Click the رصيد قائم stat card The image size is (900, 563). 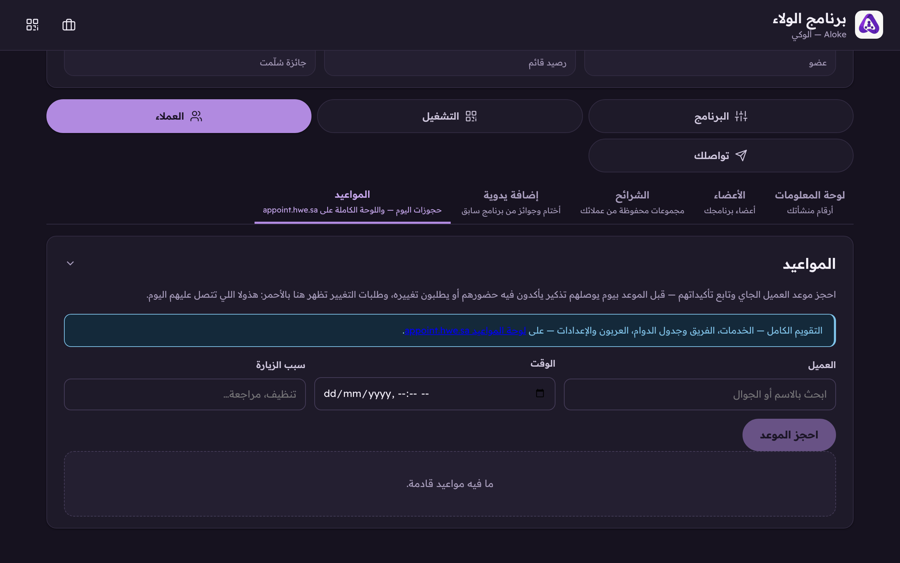point(450,63)
